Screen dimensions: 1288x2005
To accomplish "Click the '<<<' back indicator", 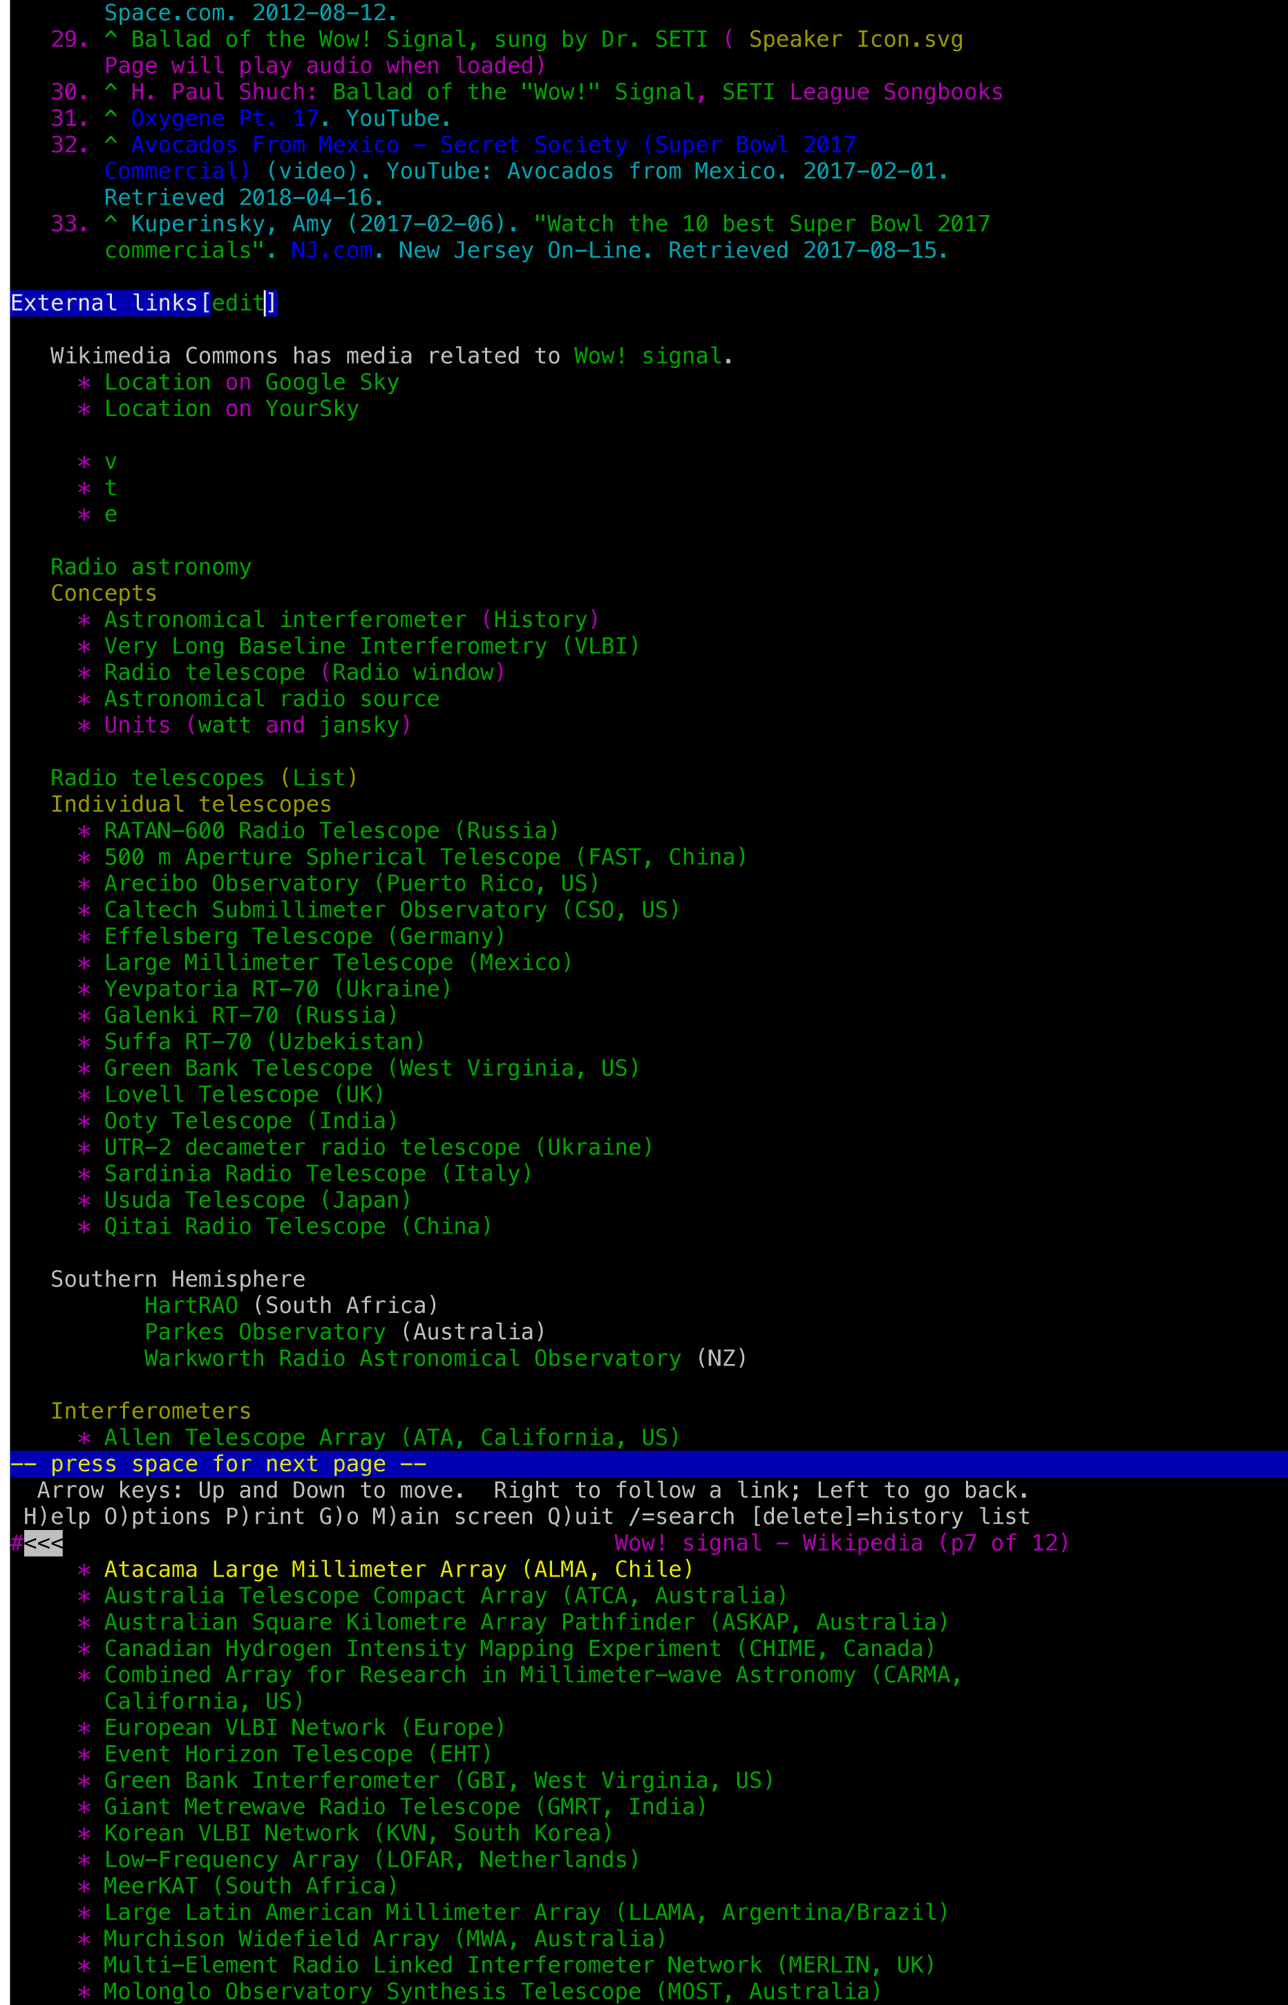I will (x=44, y=1543).
